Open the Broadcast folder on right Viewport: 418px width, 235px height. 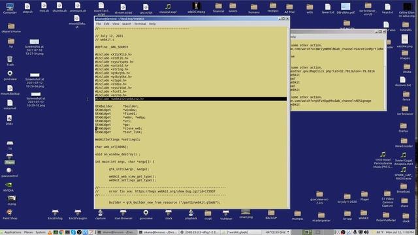click(404, 188)
